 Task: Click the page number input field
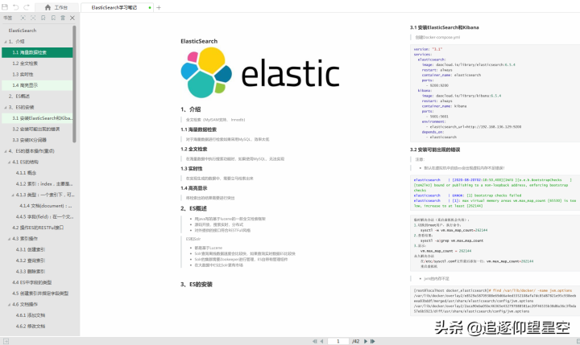click(x=338, y=341)
